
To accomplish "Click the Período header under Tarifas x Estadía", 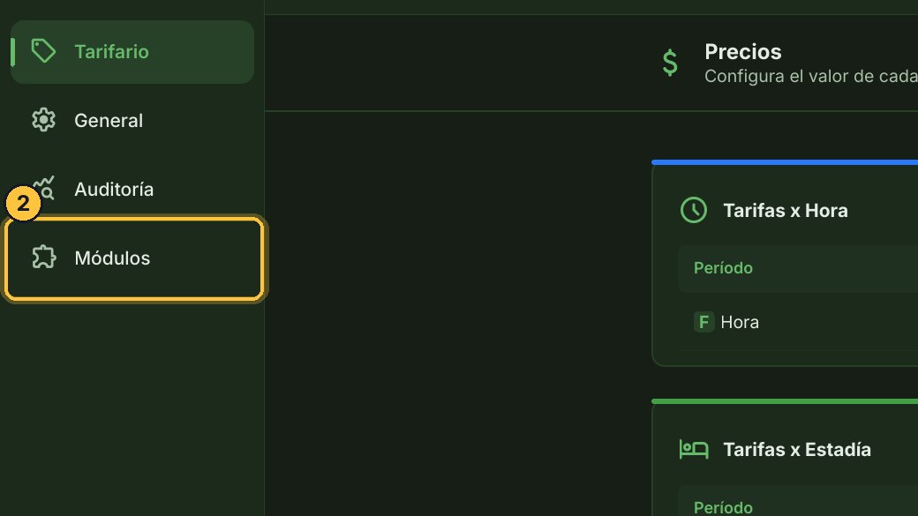I will [x=723, y=506].
